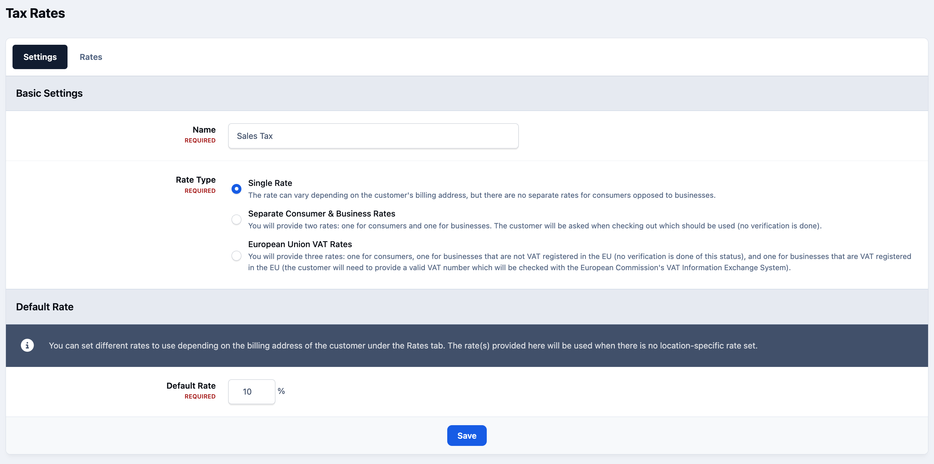934x464 pixels.
Task: Focus the Default Rate percentage input box
Action: (251, 392)
